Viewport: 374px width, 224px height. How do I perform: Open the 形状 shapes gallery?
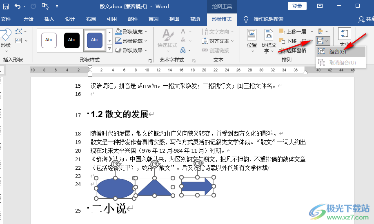(5, 40)
